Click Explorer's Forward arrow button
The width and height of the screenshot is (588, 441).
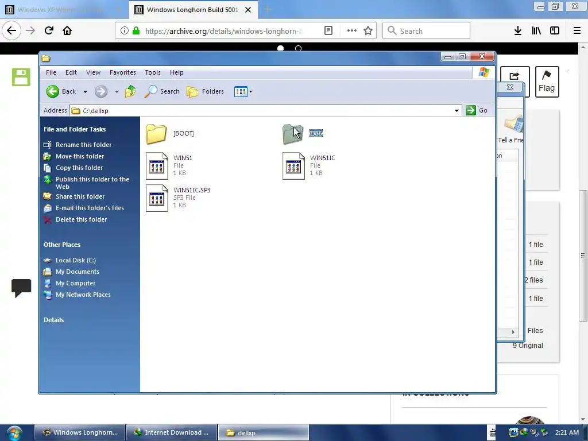click(x=101, y=91)
